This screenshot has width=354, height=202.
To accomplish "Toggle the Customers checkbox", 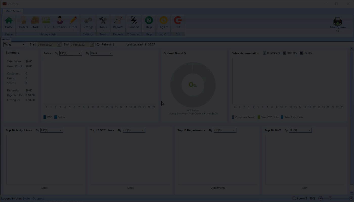I will (264, 53).
